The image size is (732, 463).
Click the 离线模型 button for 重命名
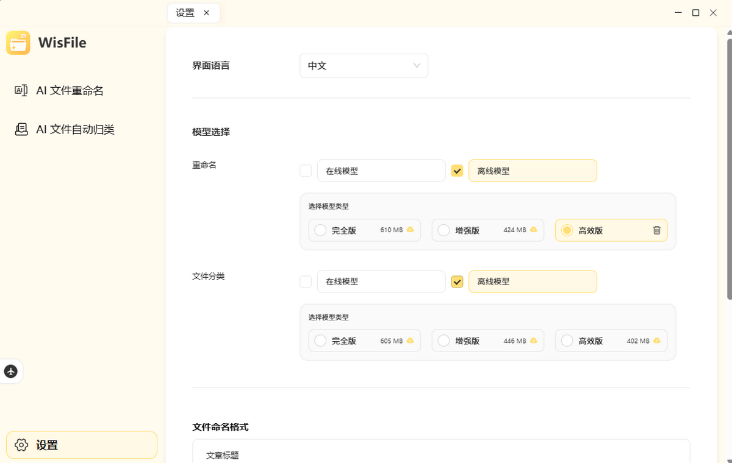pyautogui.click(x=533, y=171)
